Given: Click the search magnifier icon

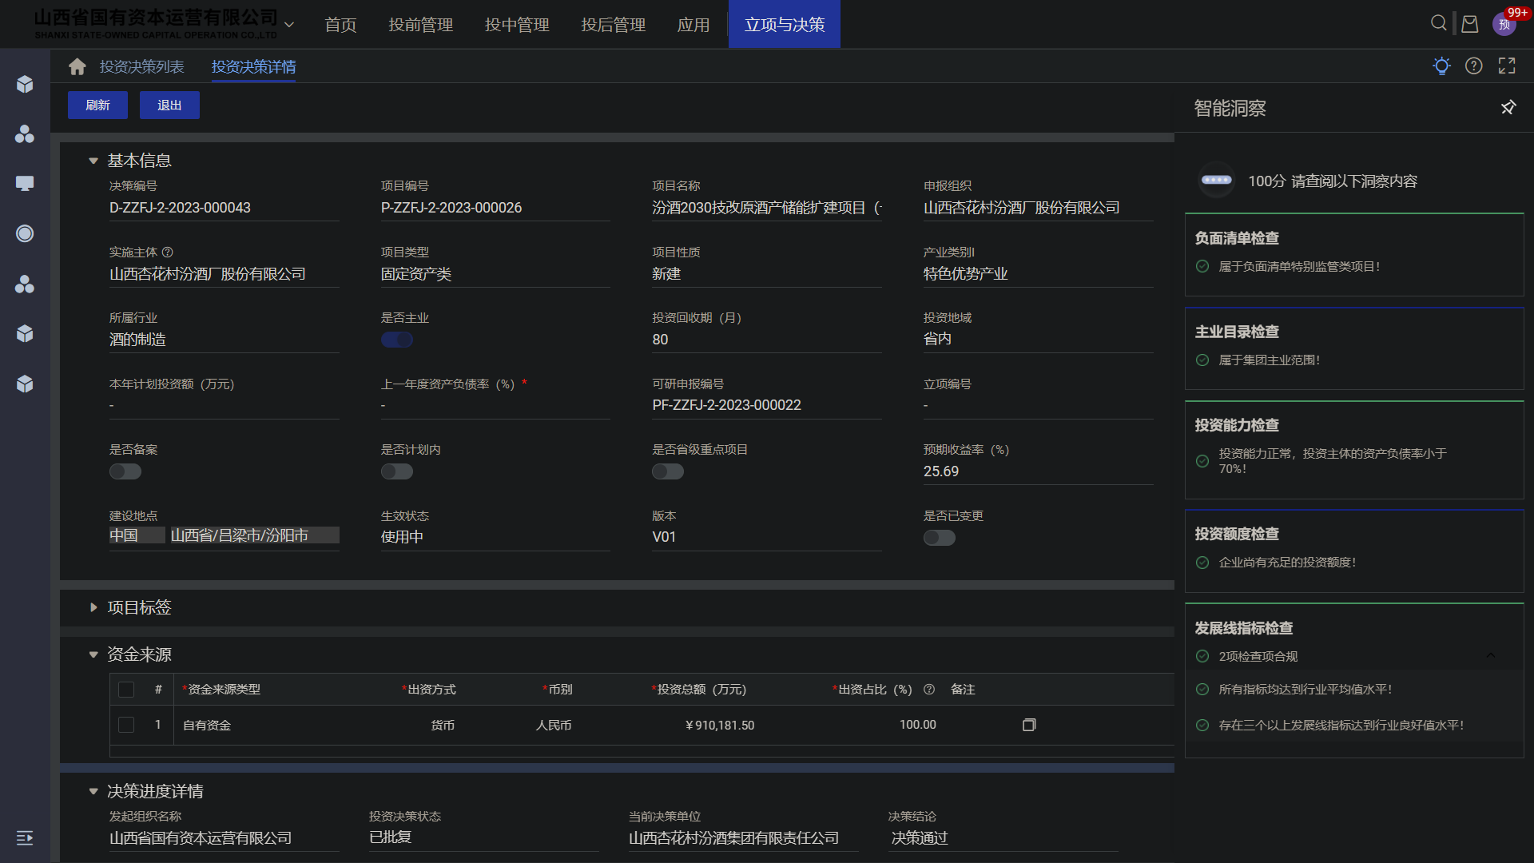Looking at the screenshot, I should pyautogui.click(x=1438, y=23).
